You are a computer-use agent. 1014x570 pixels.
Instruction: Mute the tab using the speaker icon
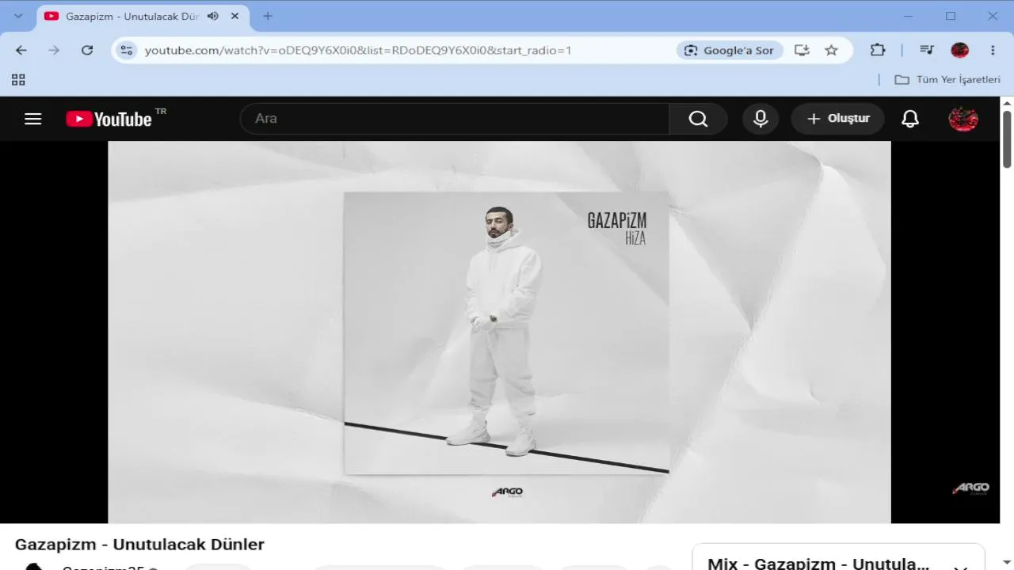(212, 16)
